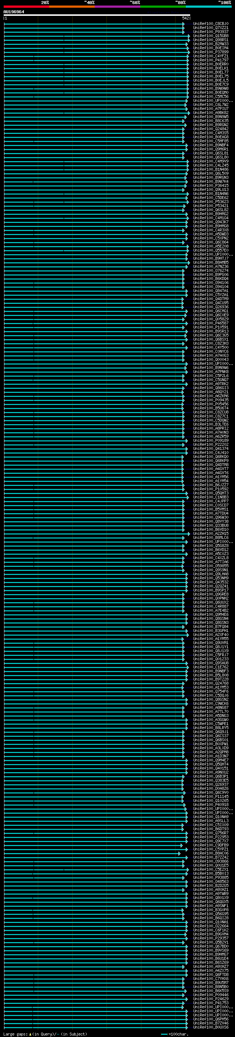Choose UniRef100_C4M9V9 from the list
Viewport: 235px width, 1037px height.
pos(211,161)
